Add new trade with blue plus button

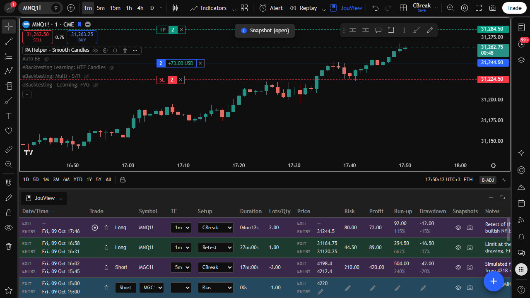[x=494, y=281]
